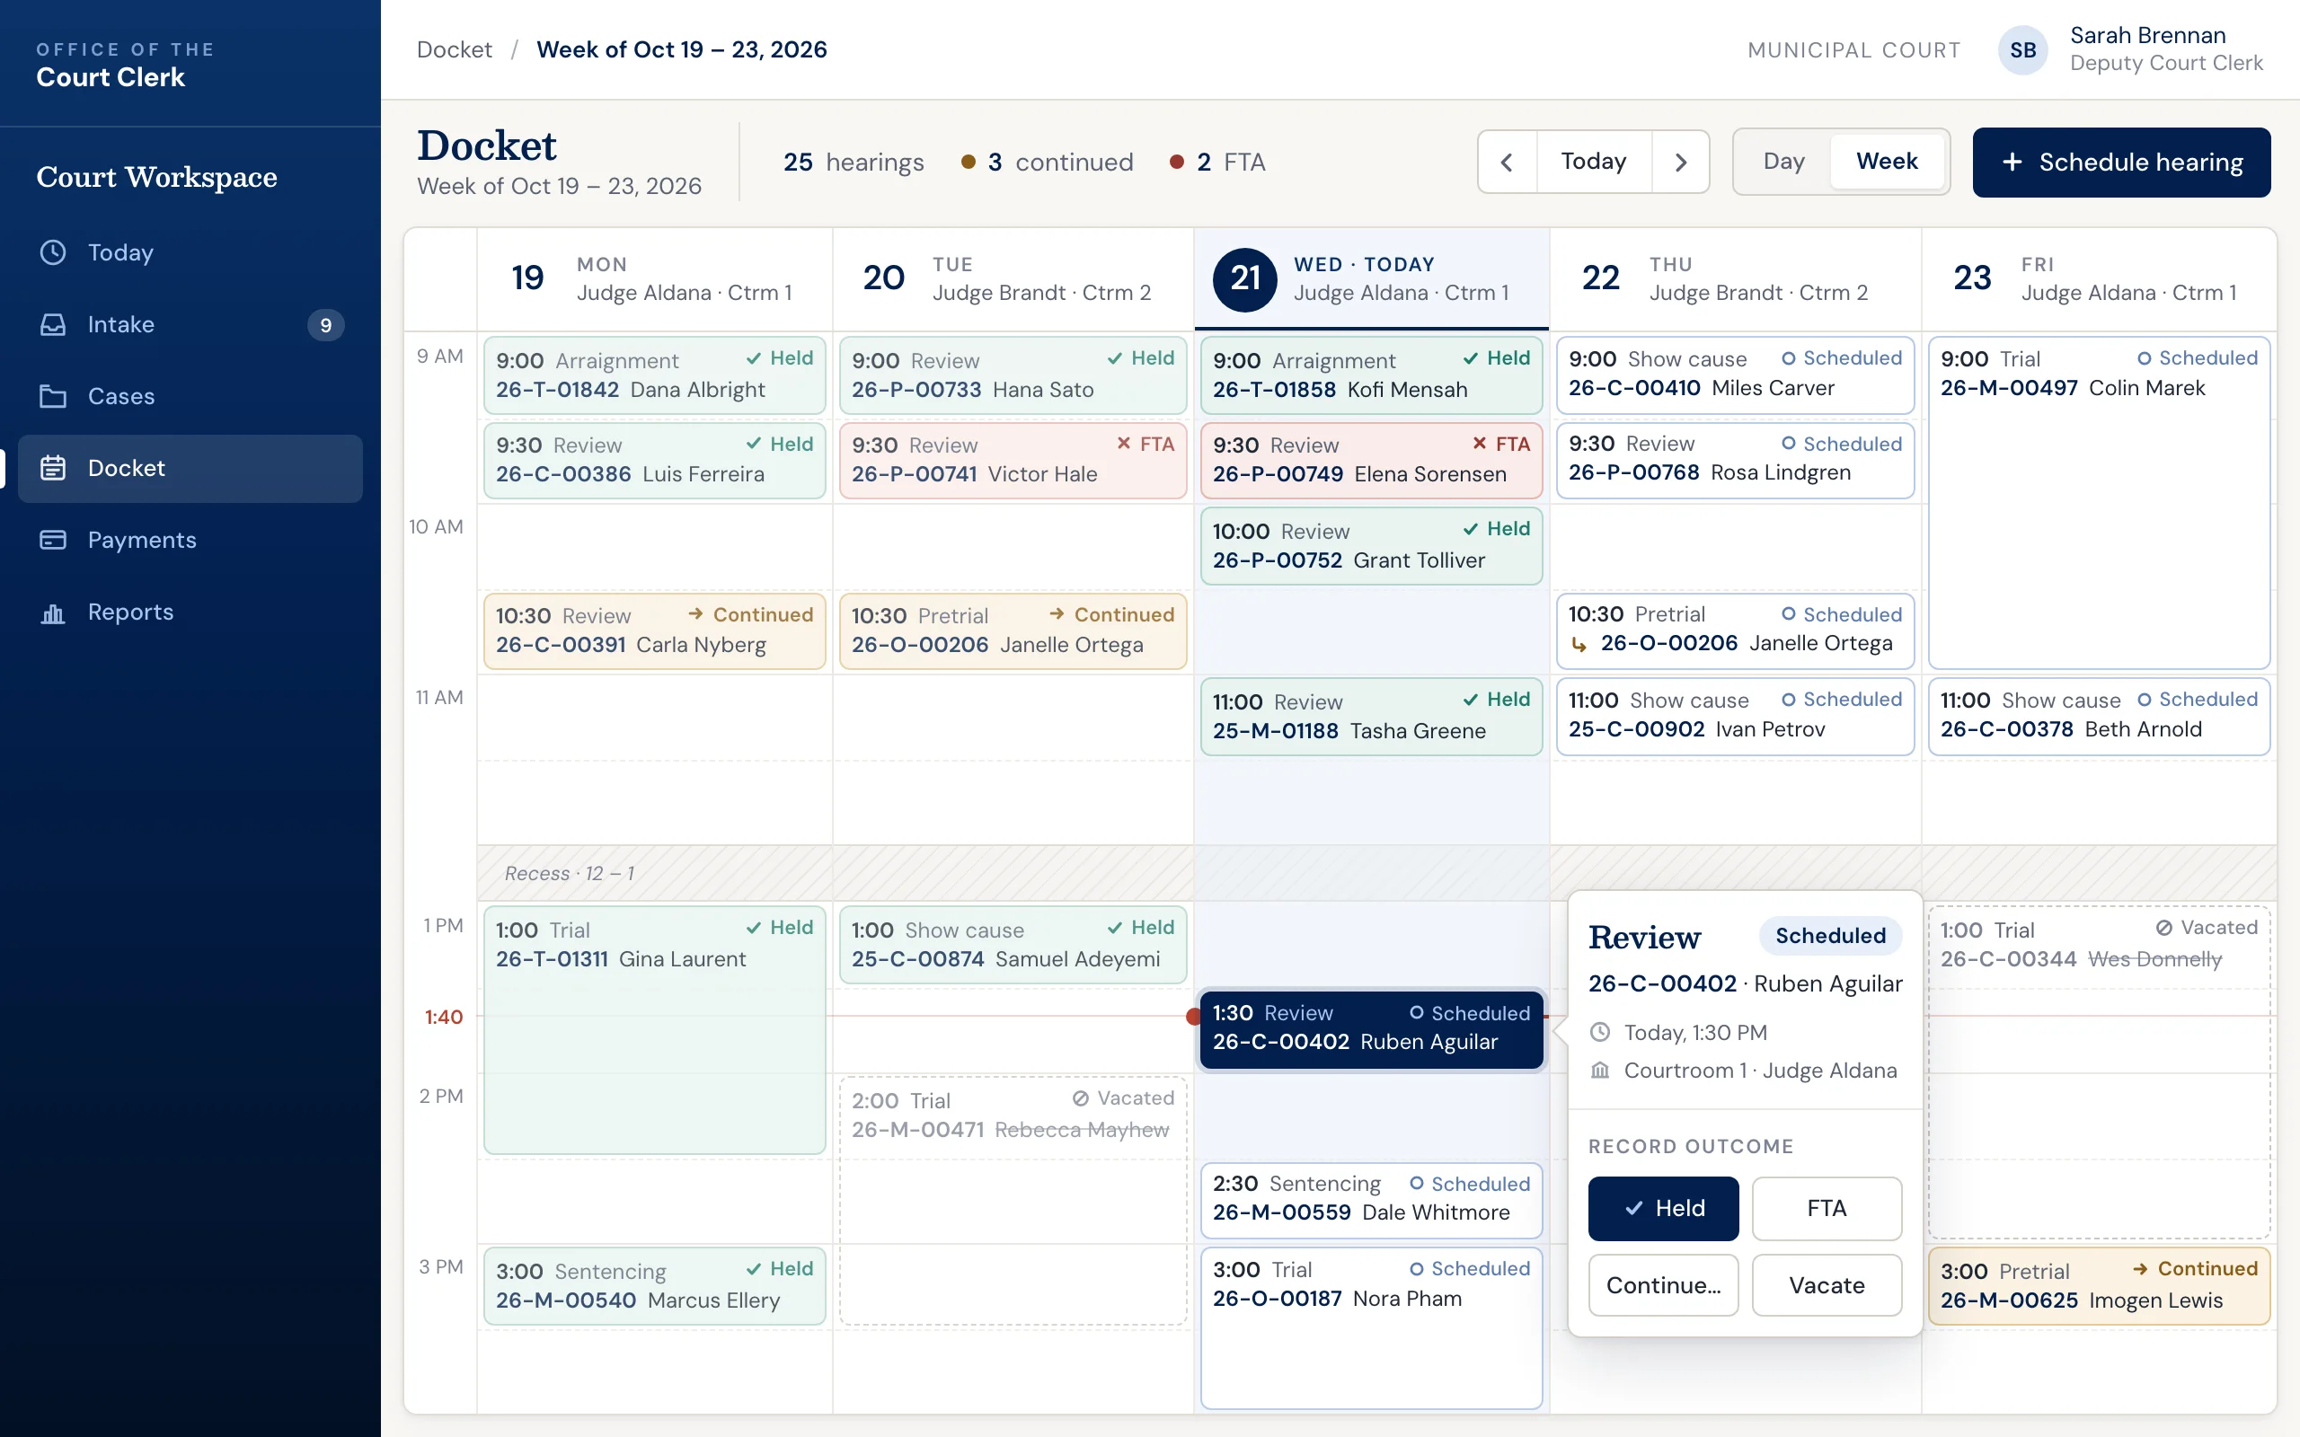Jump to Today in the docket
The image size is (2300, 1437).
pyautogui.click(x=1593, y=162)
